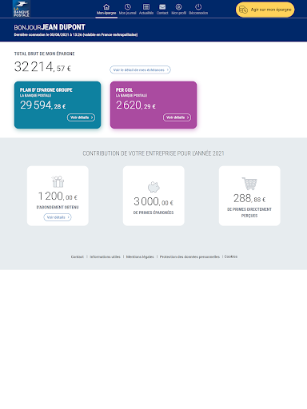Open Mon journal clock icon
Viewport: 307px width, 409px height.
click(x=128, y=7)
